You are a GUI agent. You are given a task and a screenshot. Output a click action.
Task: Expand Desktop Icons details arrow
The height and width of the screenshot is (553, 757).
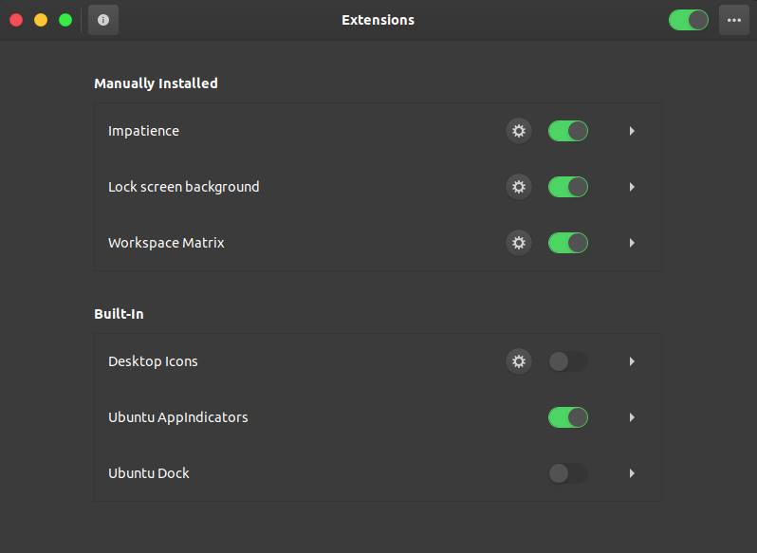[632, 361]
